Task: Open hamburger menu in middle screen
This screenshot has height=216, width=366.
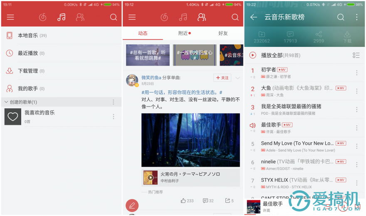Action: (x=132, y=17)
